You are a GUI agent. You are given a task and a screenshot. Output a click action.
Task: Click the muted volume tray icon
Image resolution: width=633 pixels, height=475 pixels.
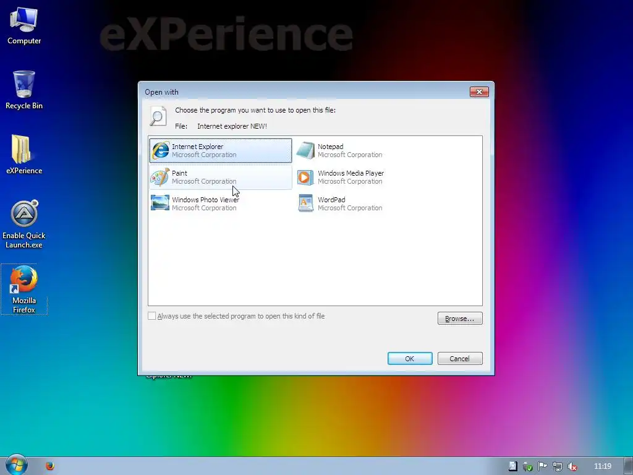(x=572, y=466)
